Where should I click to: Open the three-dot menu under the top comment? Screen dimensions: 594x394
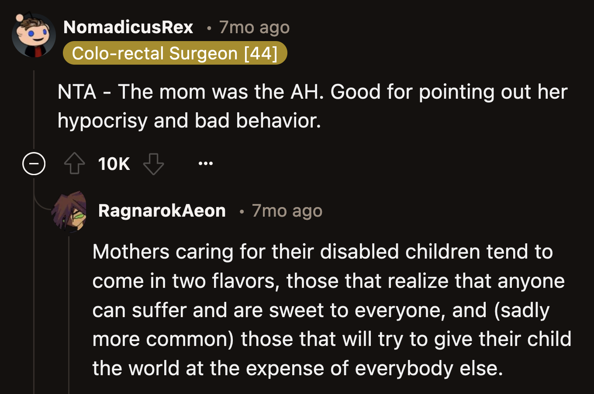[x=205, y=164]
